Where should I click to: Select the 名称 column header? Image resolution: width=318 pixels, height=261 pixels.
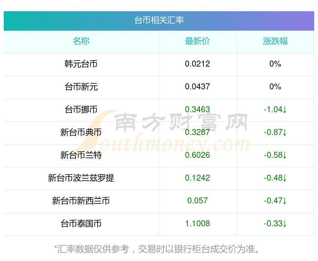pos(81,41)
